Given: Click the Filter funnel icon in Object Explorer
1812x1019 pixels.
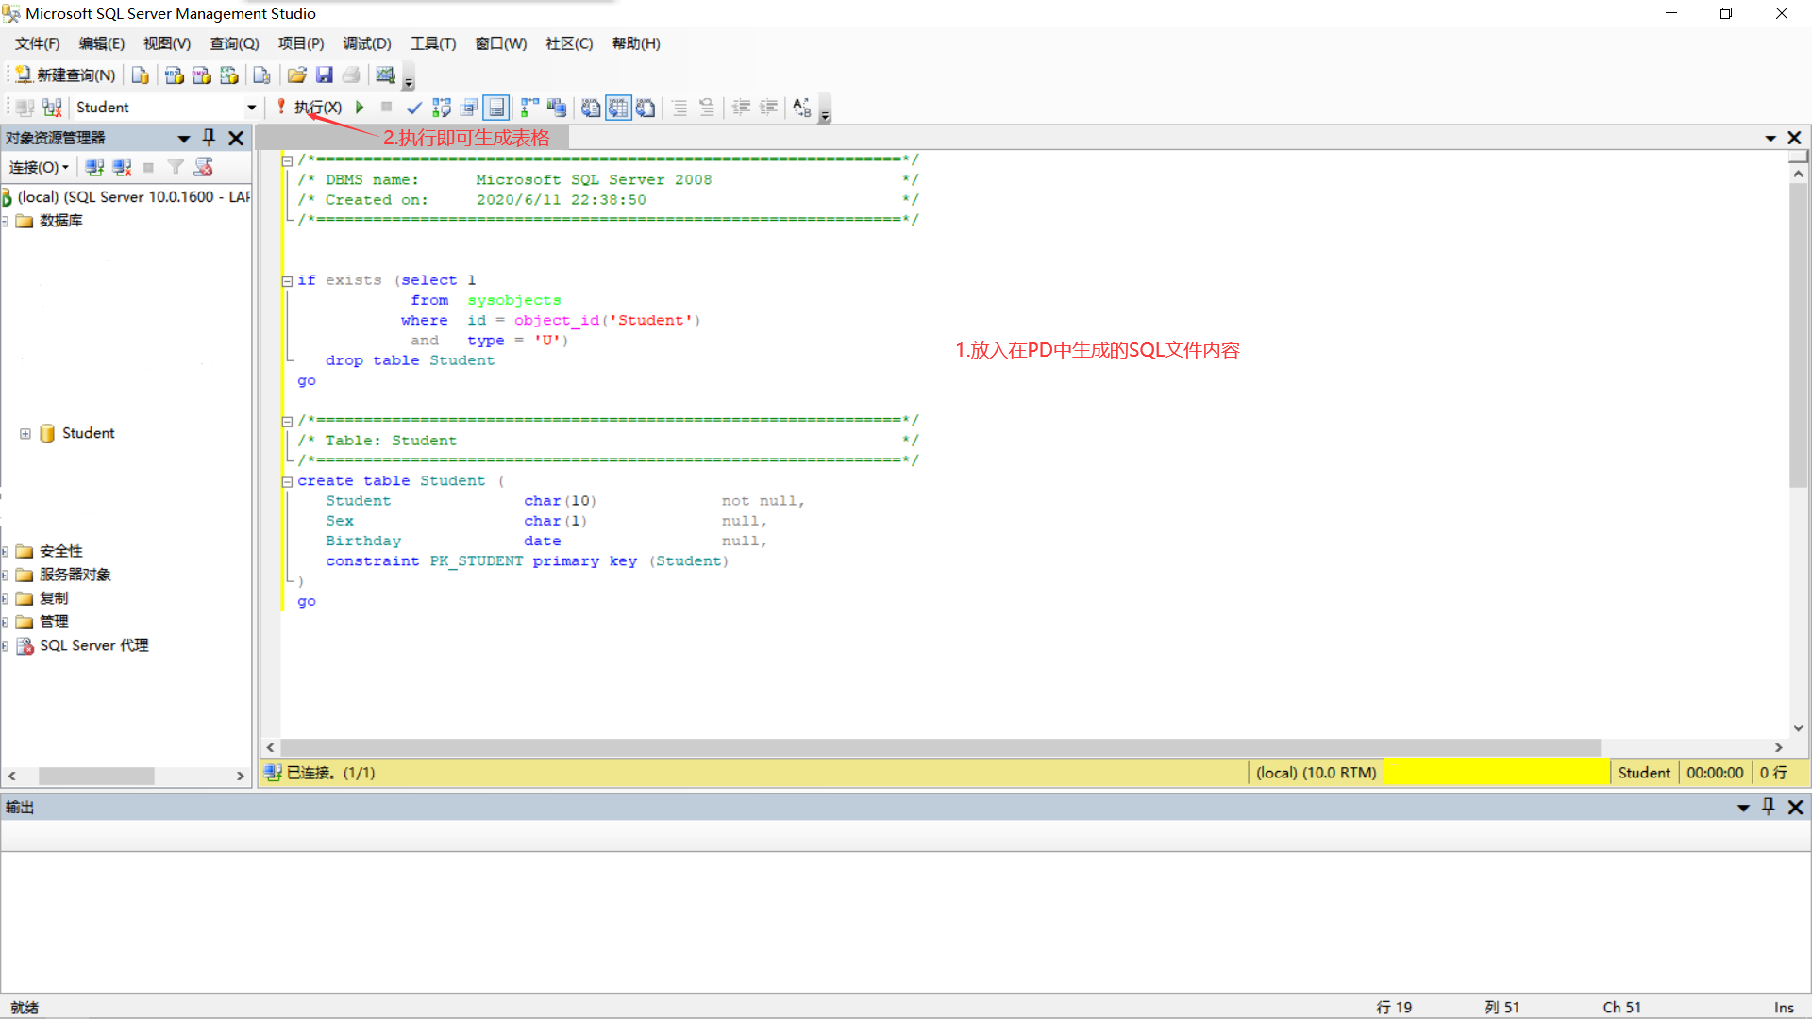Looking at the screenshot, I should tap(176, 167).
